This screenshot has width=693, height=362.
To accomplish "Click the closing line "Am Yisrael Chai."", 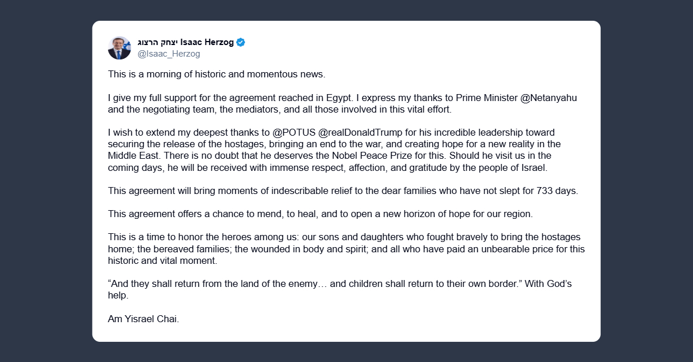I will coord(143,319).
